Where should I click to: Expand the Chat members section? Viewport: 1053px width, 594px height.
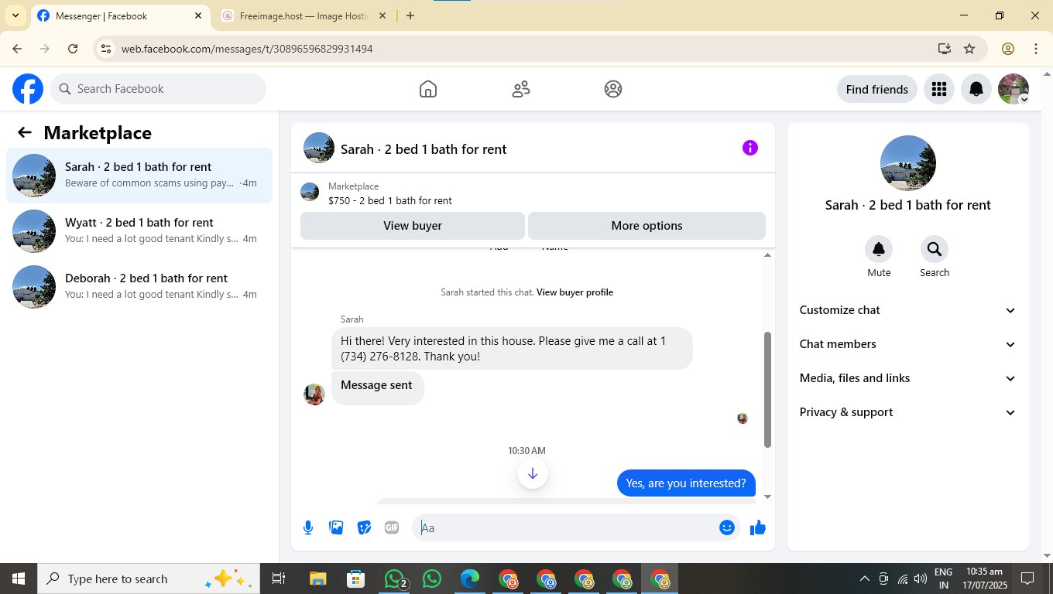tap(908, 344)
